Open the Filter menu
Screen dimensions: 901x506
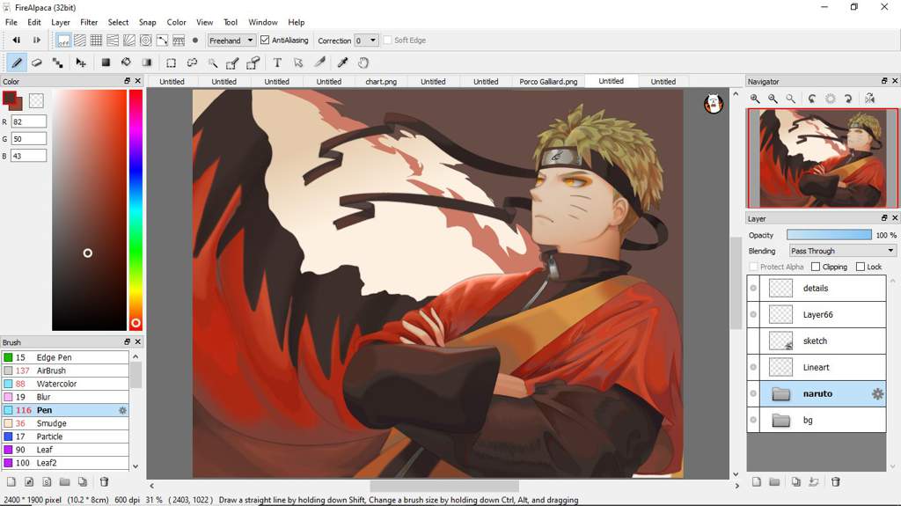(89, 22)
